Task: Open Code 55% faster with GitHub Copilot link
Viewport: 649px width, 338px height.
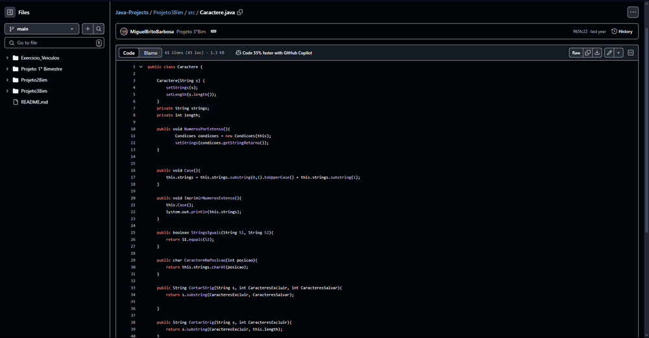Action: coord(274,53)
